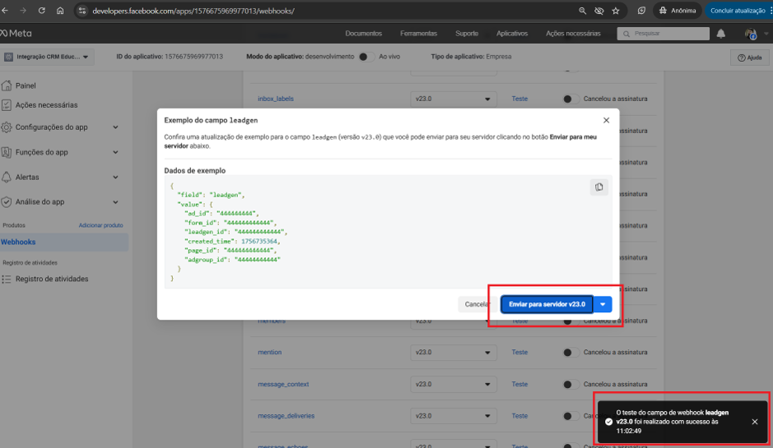
Task: Open notifications bell icon
Action: click(x=721, y=34)
